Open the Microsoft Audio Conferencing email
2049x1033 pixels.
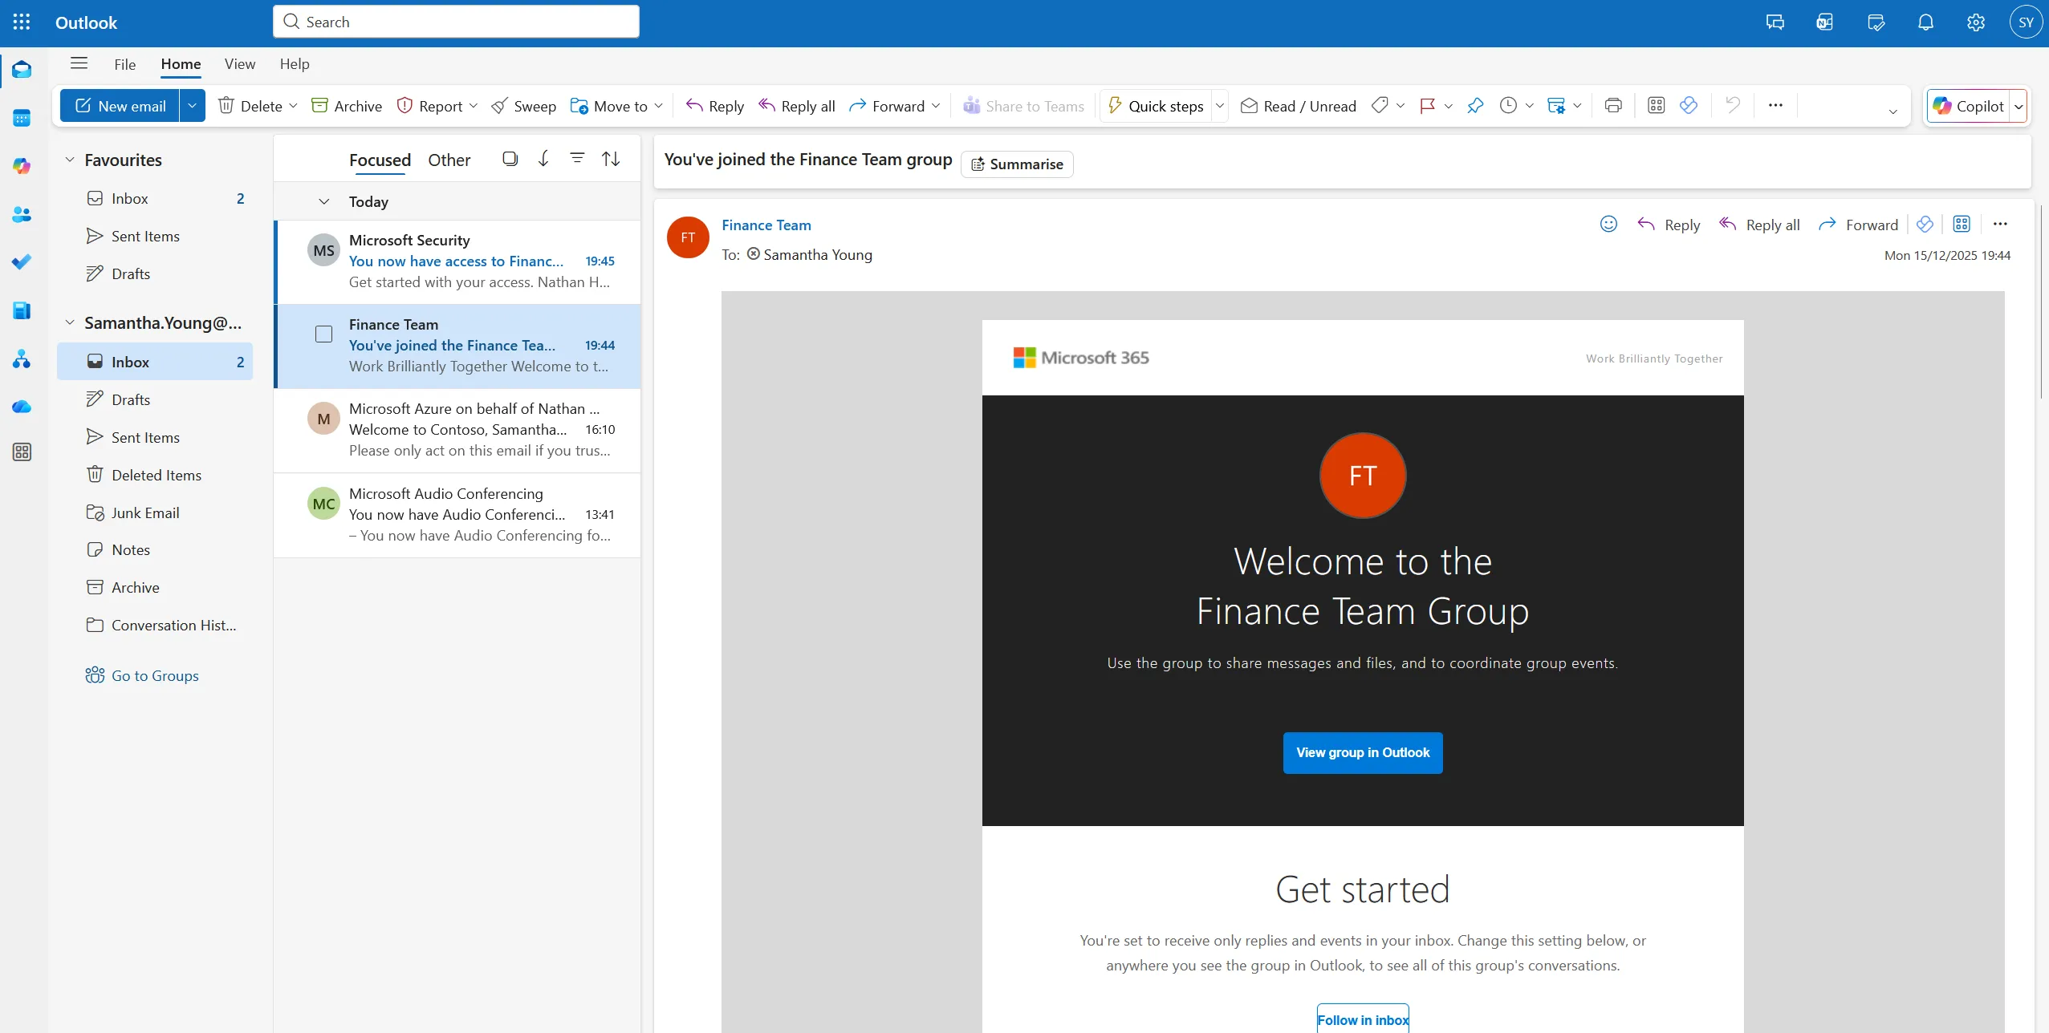[x=457, y=515]
